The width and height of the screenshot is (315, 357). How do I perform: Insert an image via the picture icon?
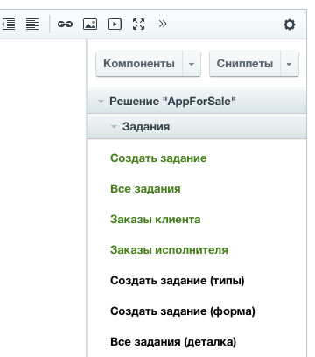click(x=90, y=24)
